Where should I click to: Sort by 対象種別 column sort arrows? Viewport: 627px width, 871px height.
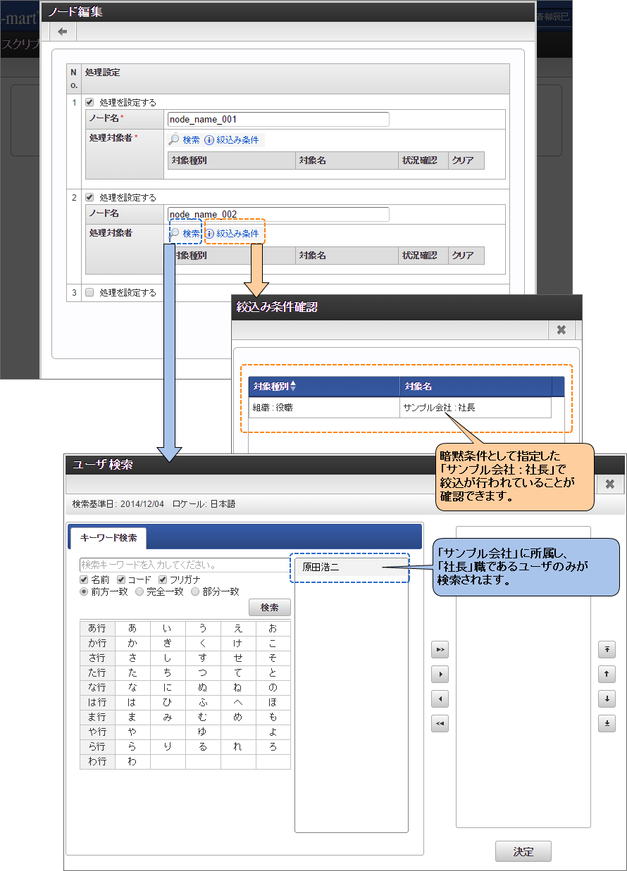294,386
